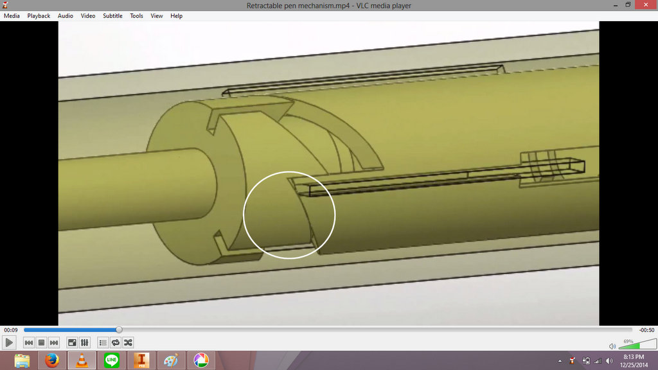Enable random playback order
Viewport: 658px width, 370px height.
[128, 342]
